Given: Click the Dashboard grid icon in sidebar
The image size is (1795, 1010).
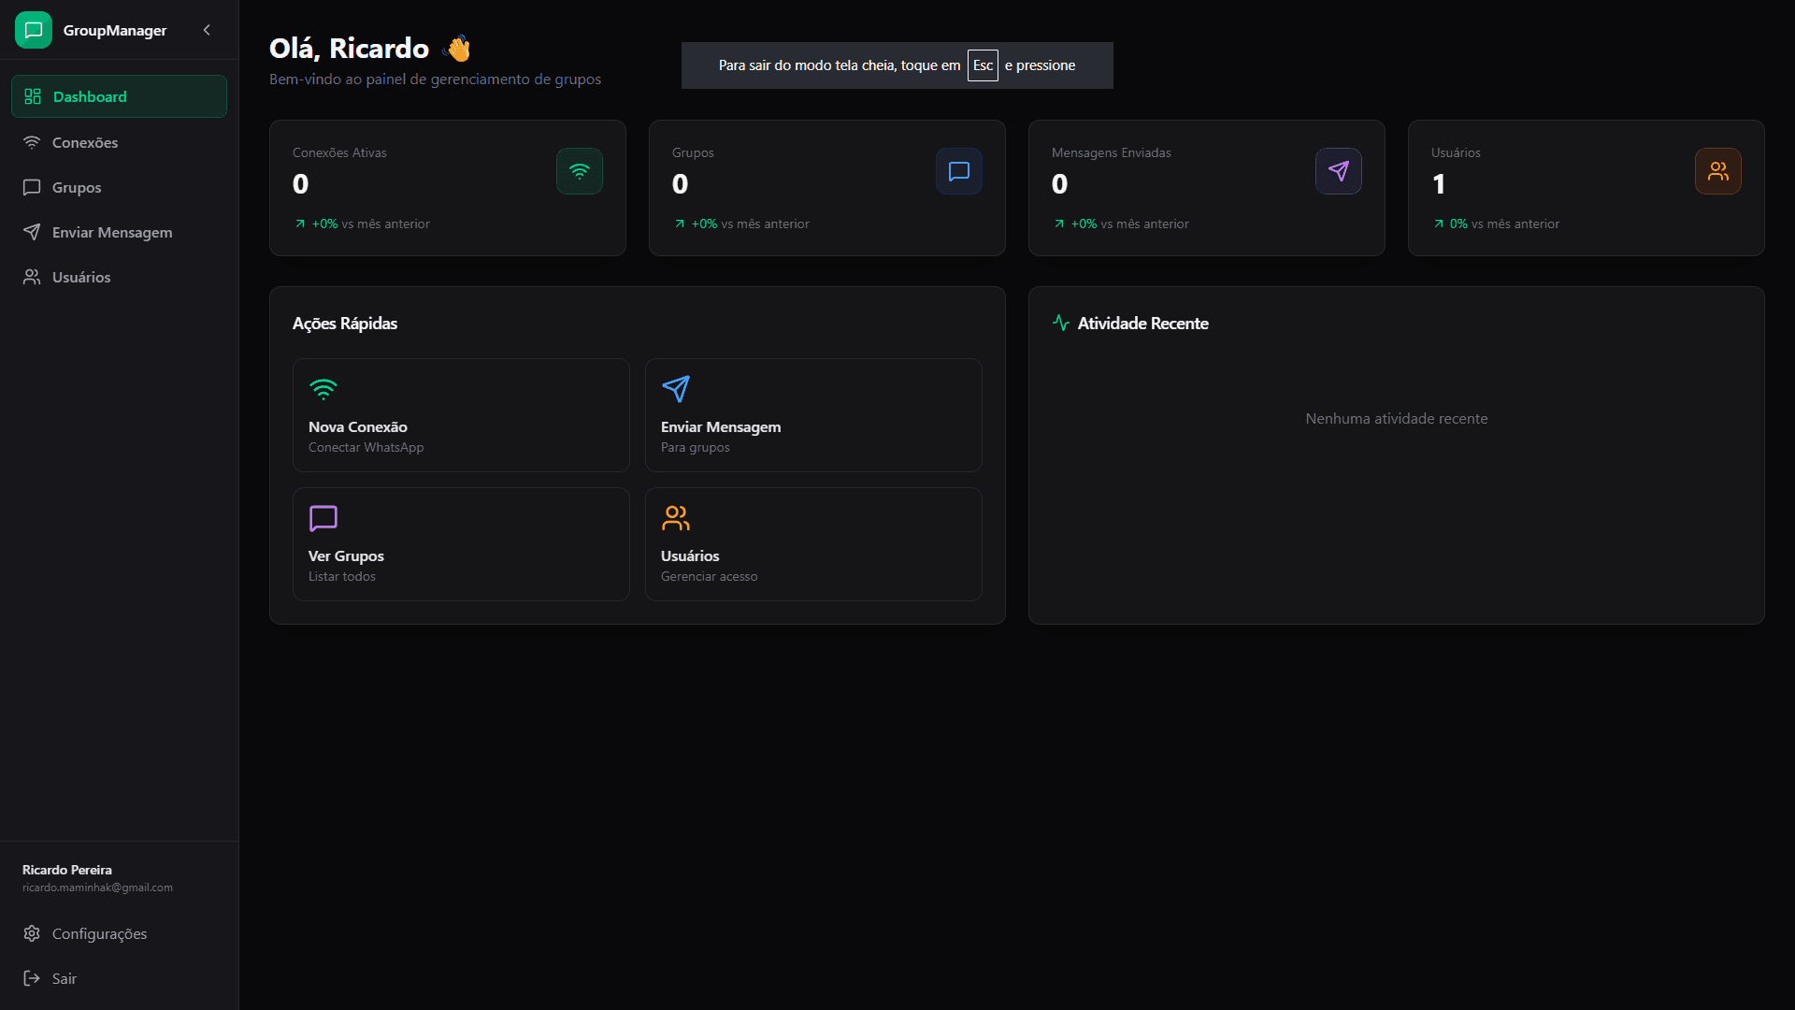Looking at the screenshot, I should coord(33,96).
